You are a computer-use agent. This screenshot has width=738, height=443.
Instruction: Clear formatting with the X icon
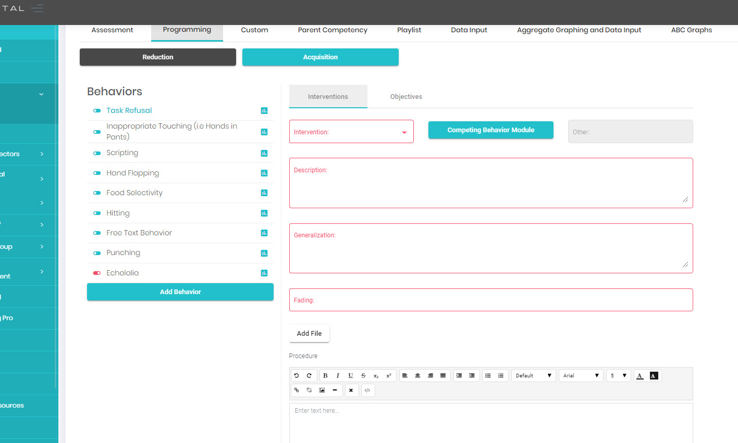coord(351,390)
